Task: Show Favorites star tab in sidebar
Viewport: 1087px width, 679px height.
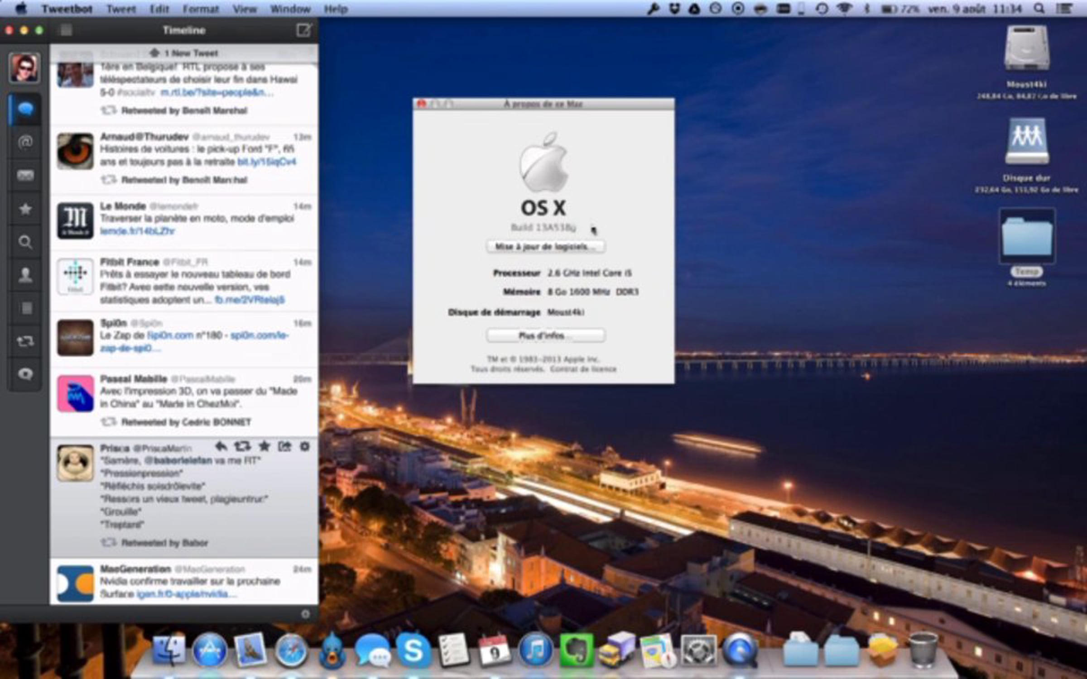Action: point(25,209)
